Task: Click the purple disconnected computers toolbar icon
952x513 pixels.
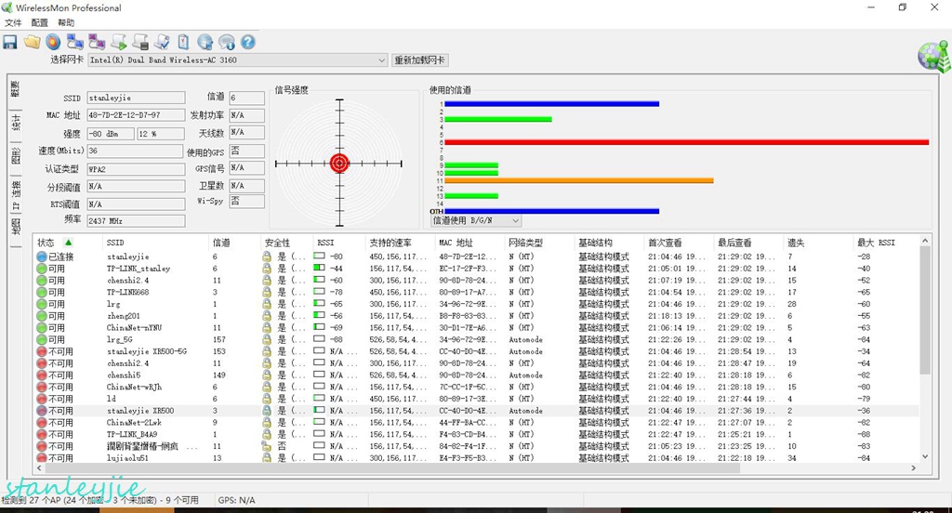Action: pyautogui.click(x=97, y=42)
